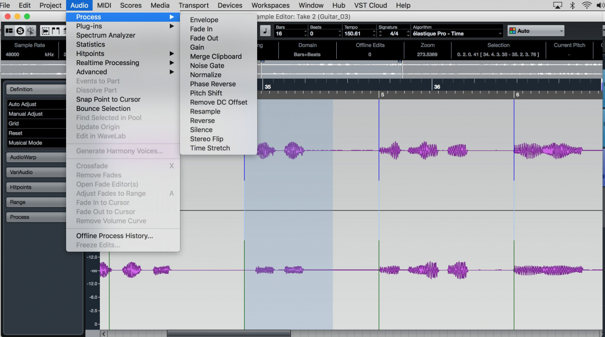Click the Setup Window Layout icon
Image resolution: width=605 pixels, height=337 pixels.
tap(9, 31)
